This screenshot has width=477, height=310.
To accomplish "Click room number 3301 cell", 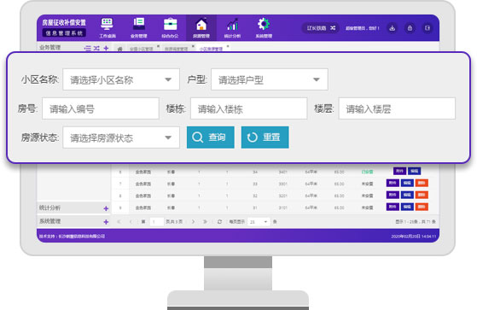I will click(x=283, y=184).
